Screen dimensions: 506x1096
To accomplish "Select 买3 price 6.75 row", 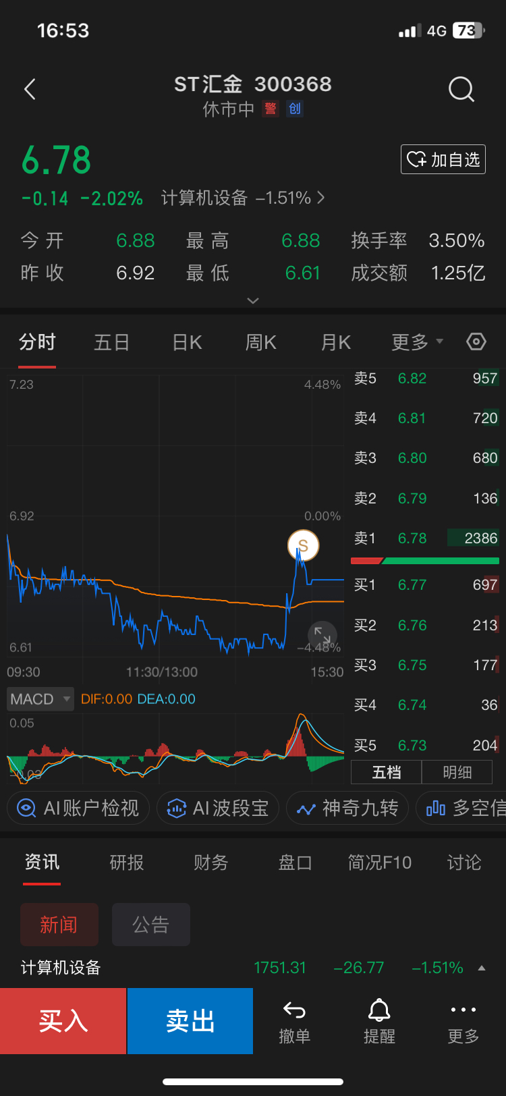I will 426,665.
